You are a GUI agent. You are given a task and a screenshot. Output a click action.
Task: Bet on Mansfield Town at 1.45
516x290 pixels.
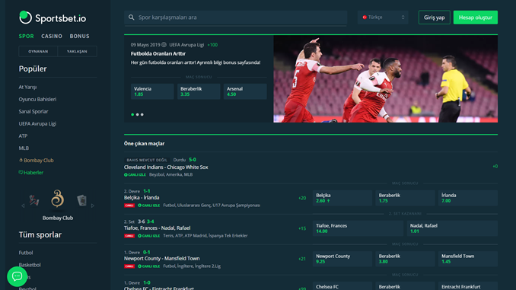click(468, 259)
